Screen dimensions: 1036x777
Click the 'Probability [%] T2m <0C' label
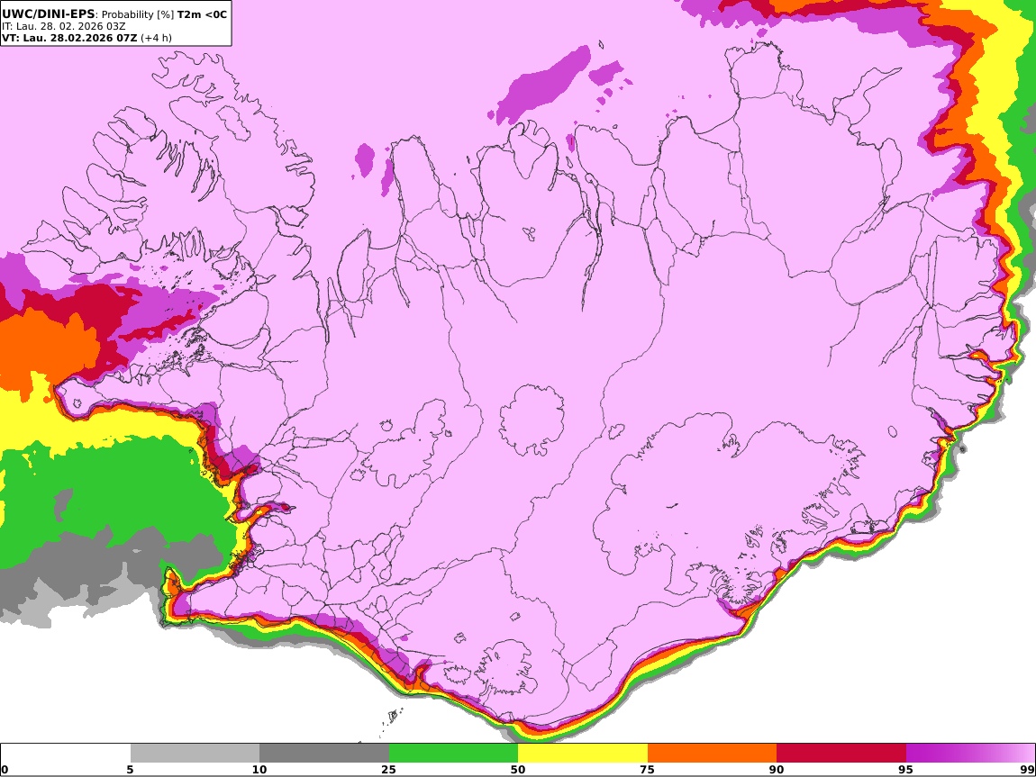click(163, 14)
